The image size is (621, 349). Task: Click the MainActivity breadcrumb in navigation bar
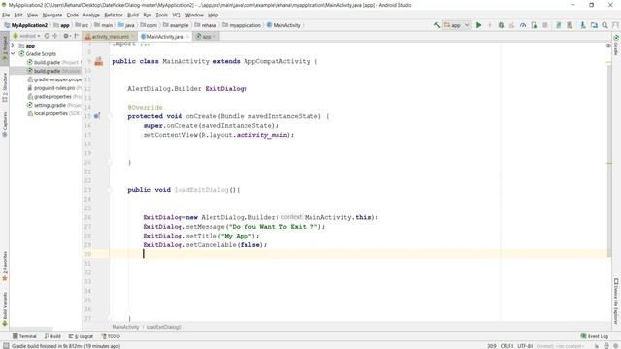point(283,25)
